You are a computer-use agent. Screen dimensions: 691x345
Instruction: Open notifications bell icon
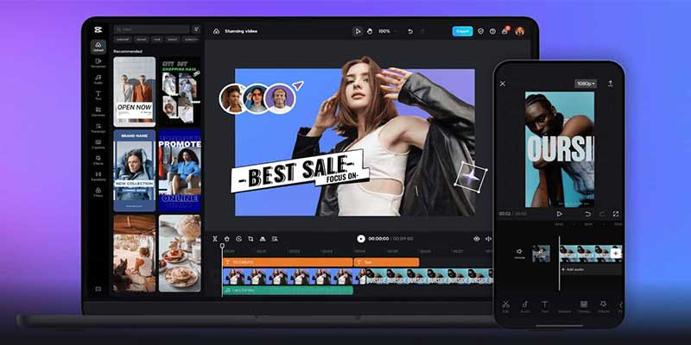505,31
